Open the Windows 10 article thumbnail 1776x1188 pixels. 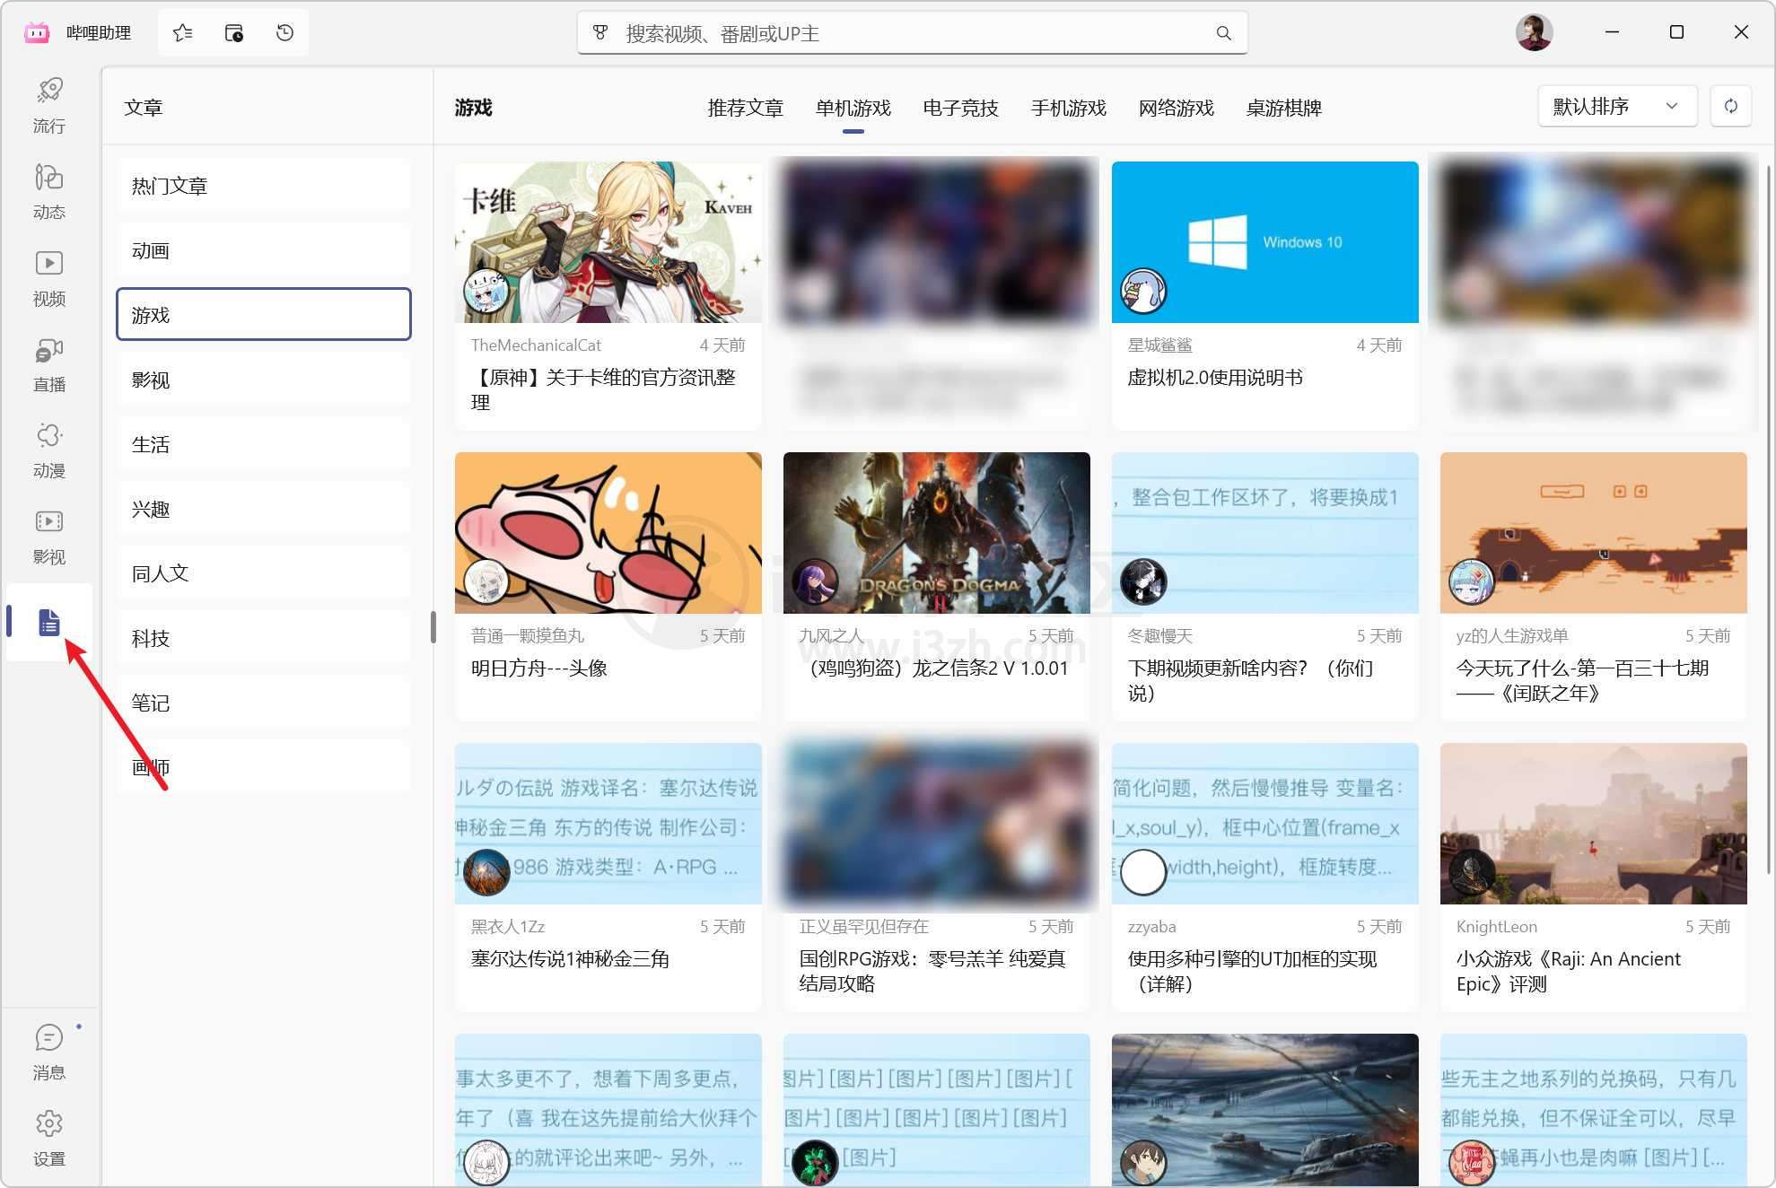[1265, 242]
